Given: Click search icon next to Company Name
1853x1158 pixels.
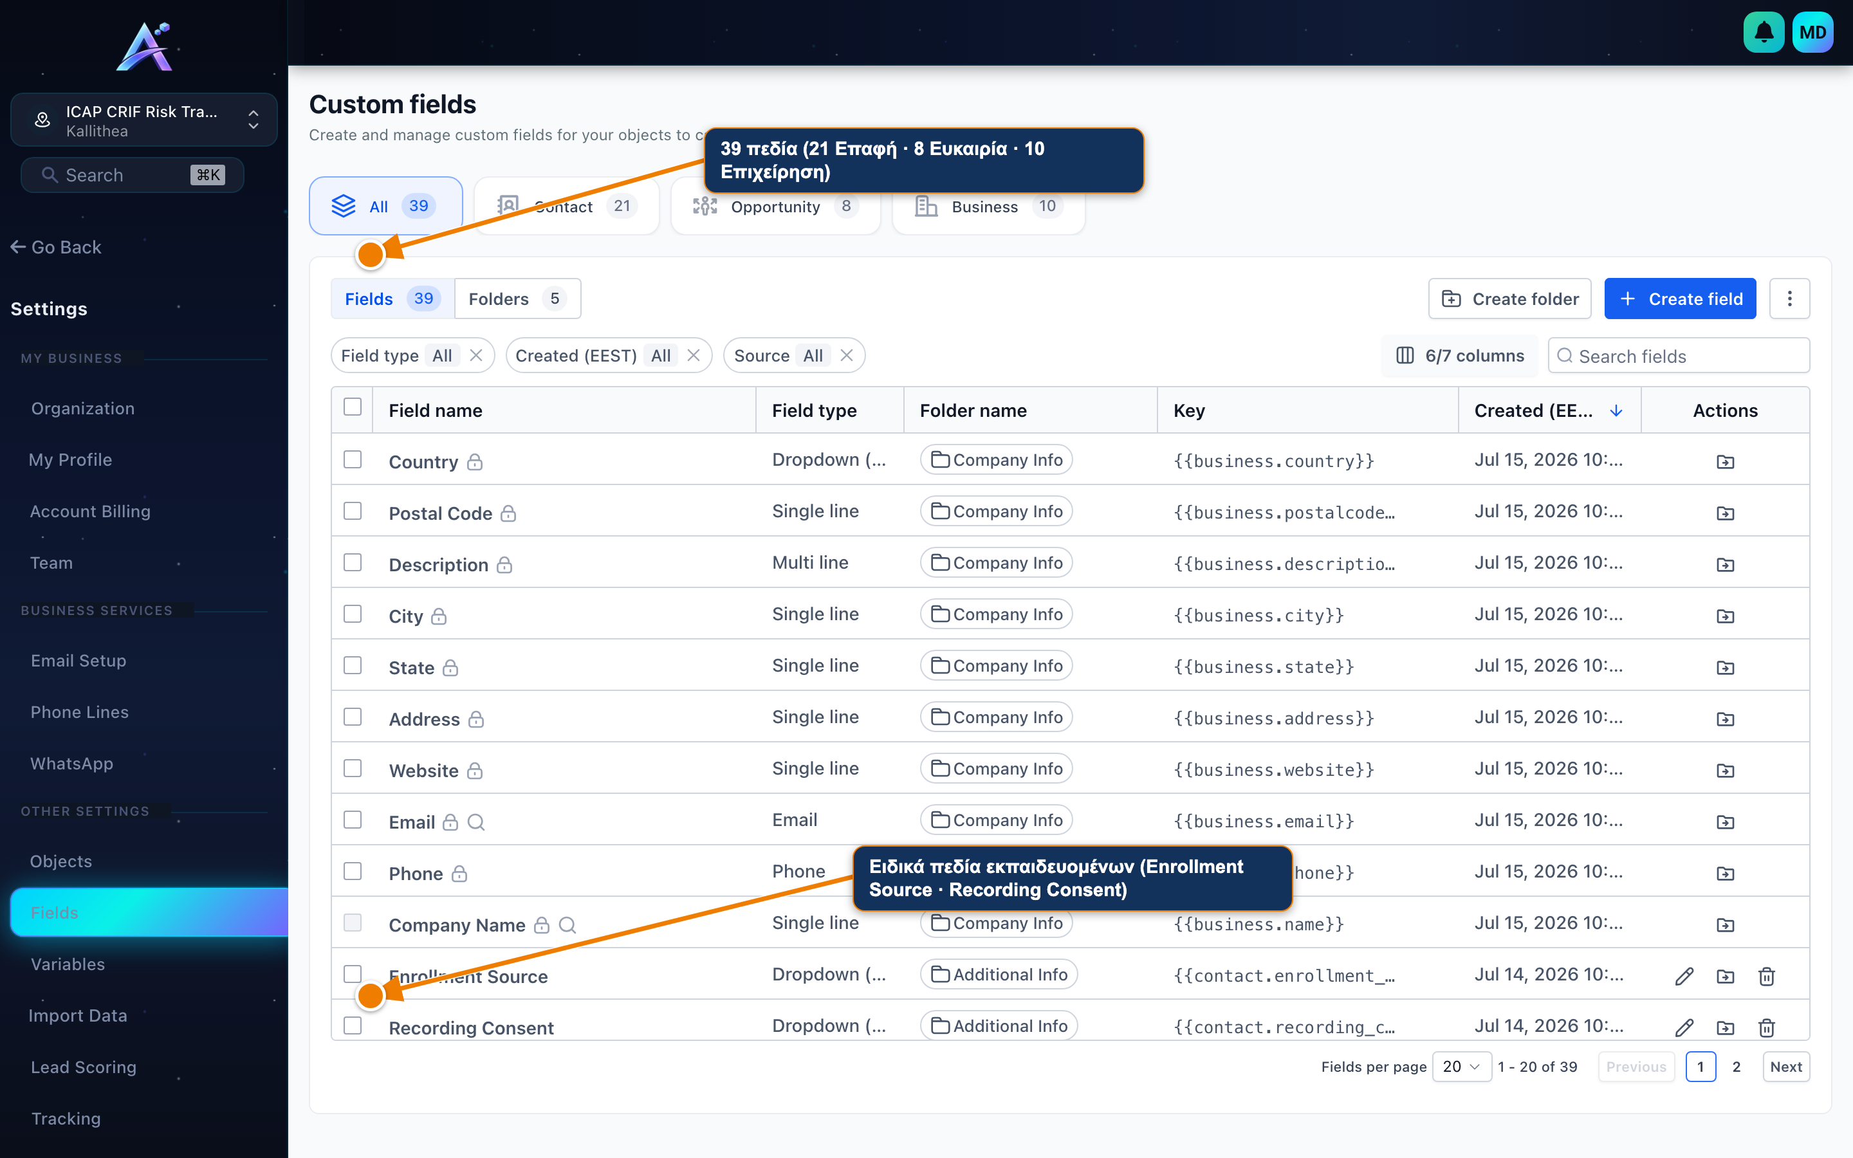Looking at the screenshot, I should tap(567, 924).
